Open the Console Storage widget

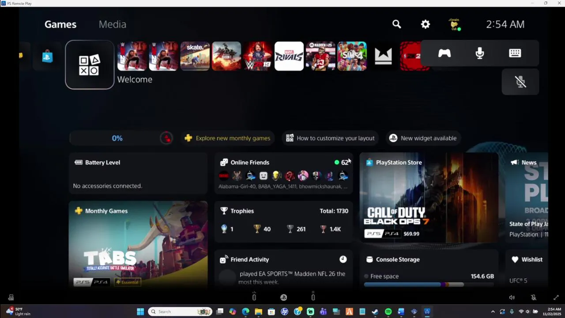pyautogui.click(x=429, y=269)
